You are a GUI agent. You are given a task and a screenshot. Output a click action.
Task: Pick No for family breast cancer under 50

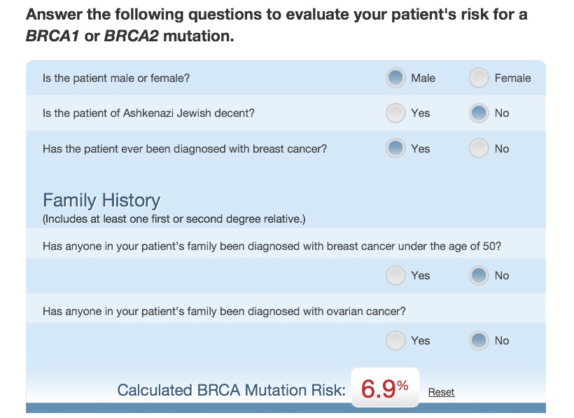479,275
